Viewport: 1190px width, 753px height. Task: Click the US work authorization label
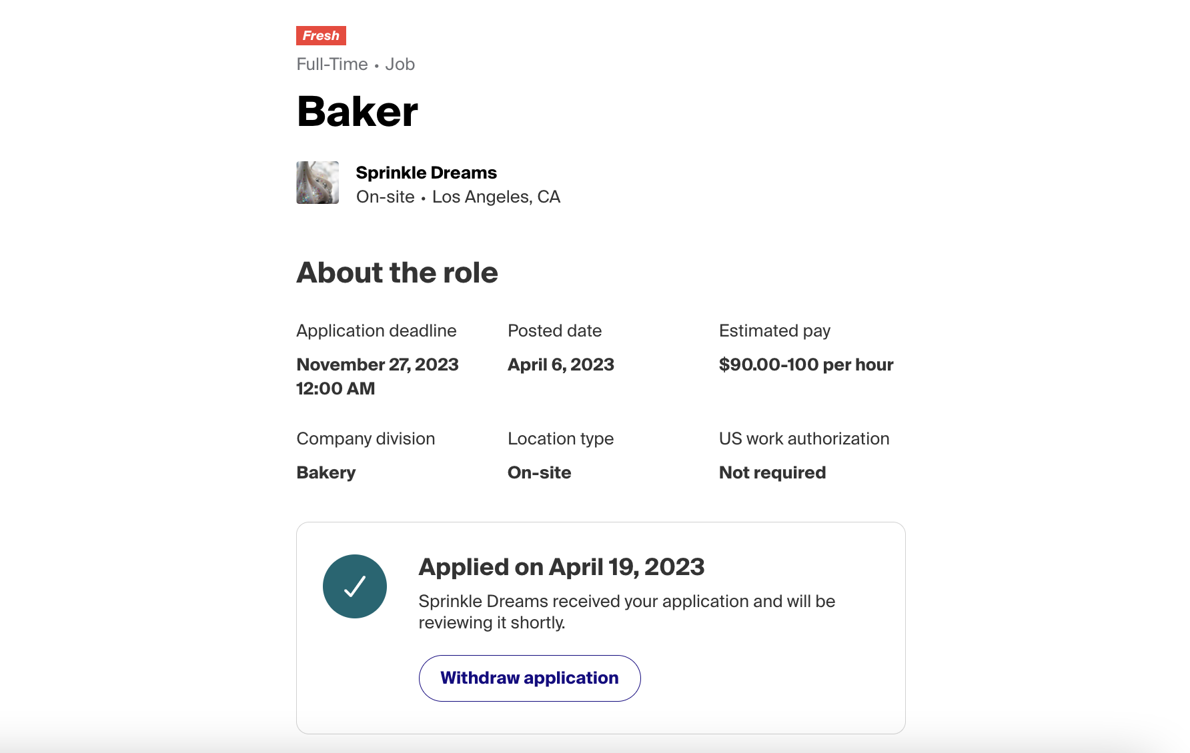click(804, 438)
